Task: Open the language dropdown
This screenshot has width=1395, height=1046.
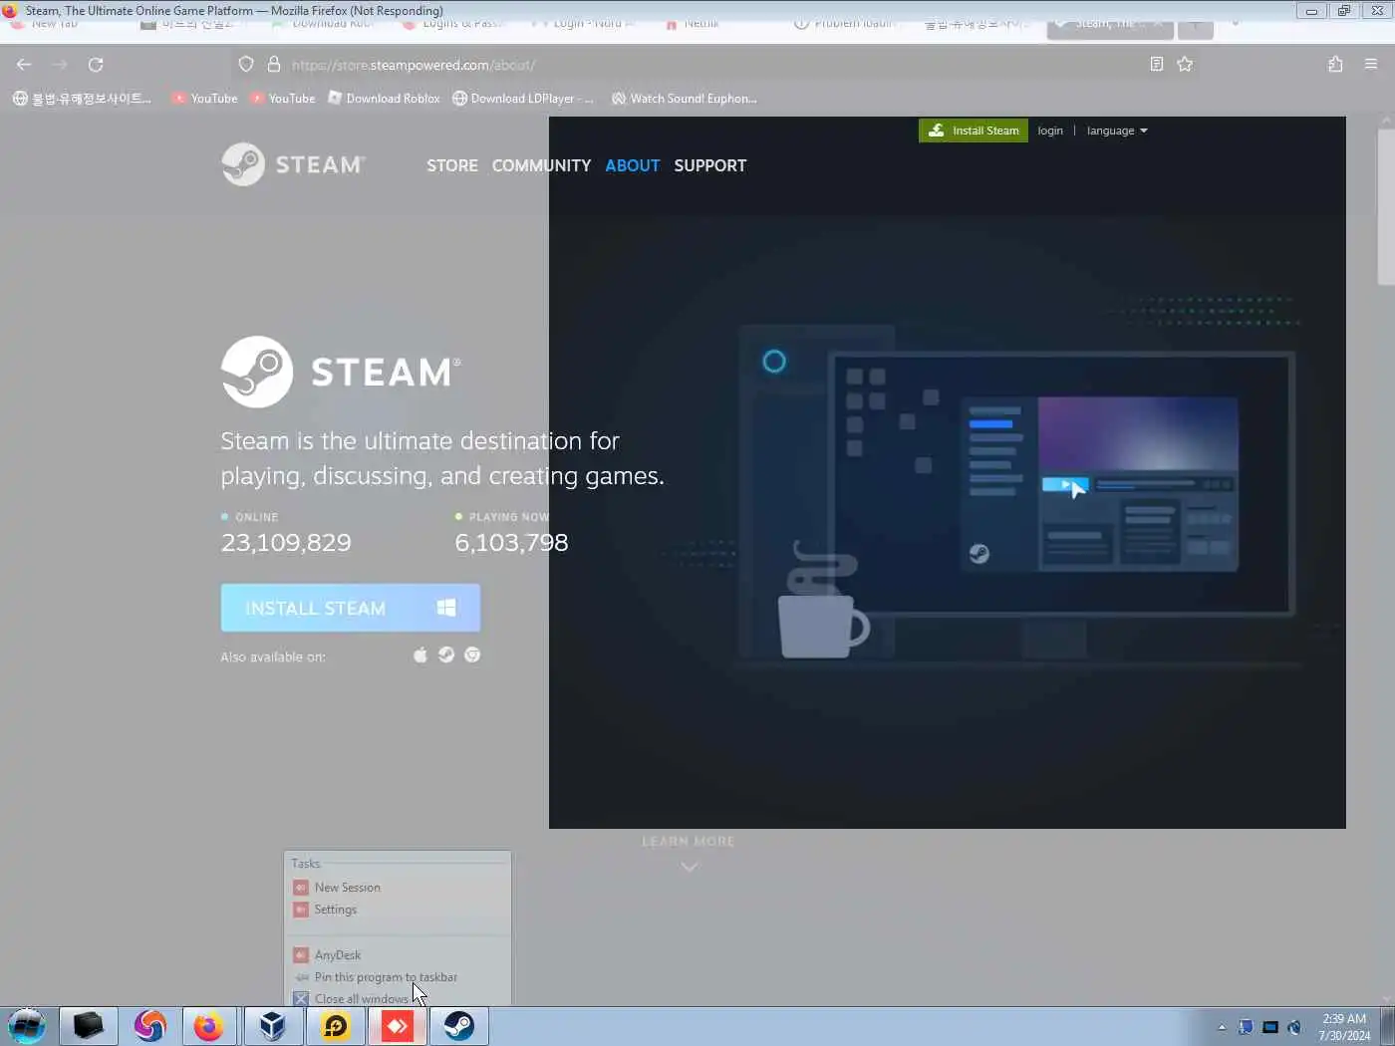Action: click(1117, 131)
